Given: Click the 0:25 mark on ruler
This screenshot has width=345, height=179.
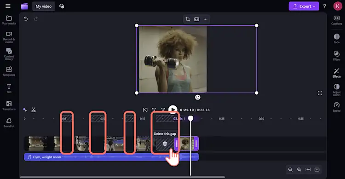Looking at the screenshot, I should [222, 119].
